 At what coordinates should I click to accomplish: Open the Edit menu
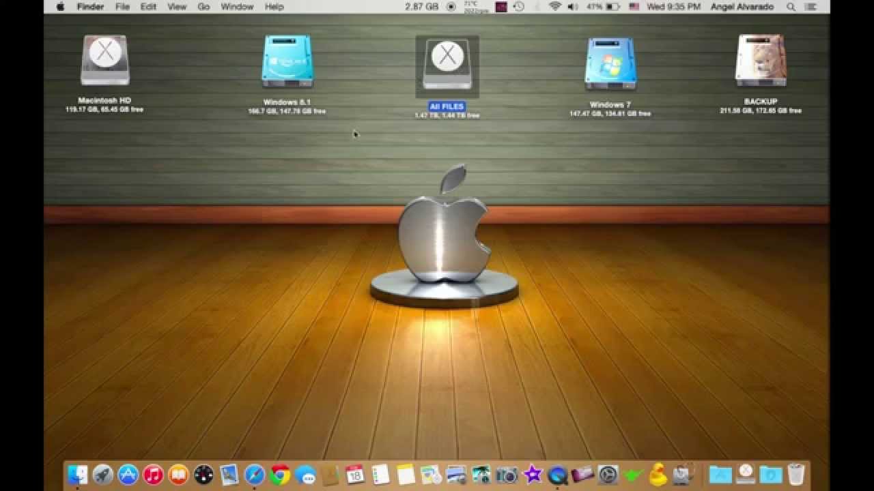148,7
